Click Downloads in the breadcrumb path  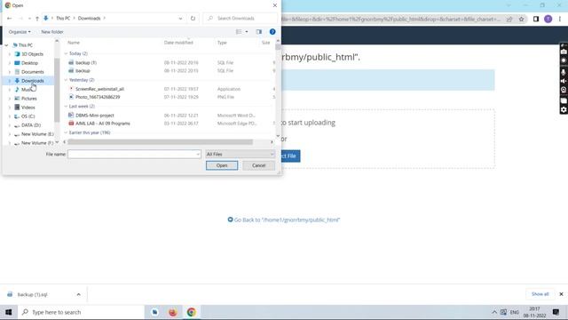pos(89,18)
